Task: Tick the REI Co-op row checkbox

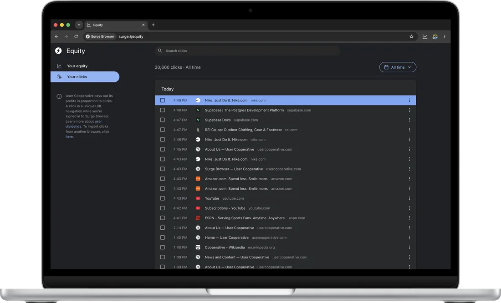Action: coord(162,130)
